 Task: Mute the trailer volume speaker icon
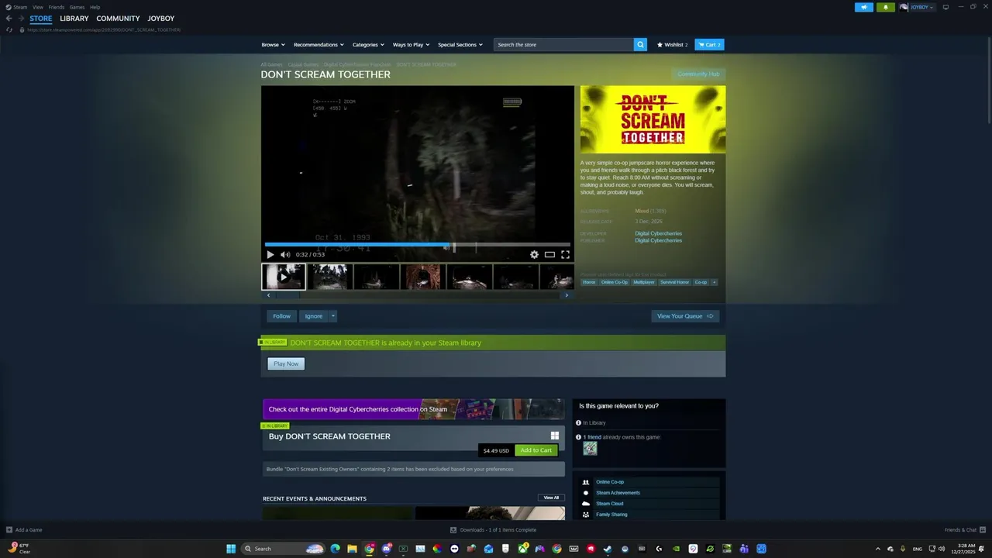tap(284, 254)
